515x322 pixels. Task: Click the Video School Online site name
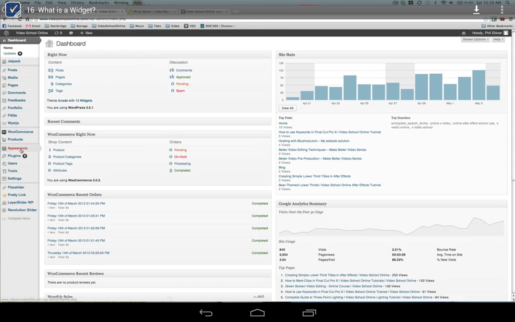pyautogui.click(x=32, y=33)
